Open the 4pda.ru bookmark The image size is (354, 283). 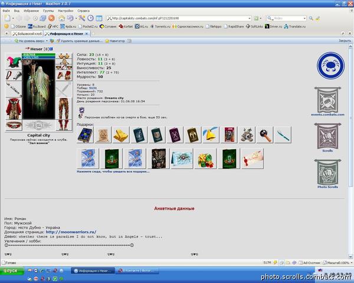68,27
